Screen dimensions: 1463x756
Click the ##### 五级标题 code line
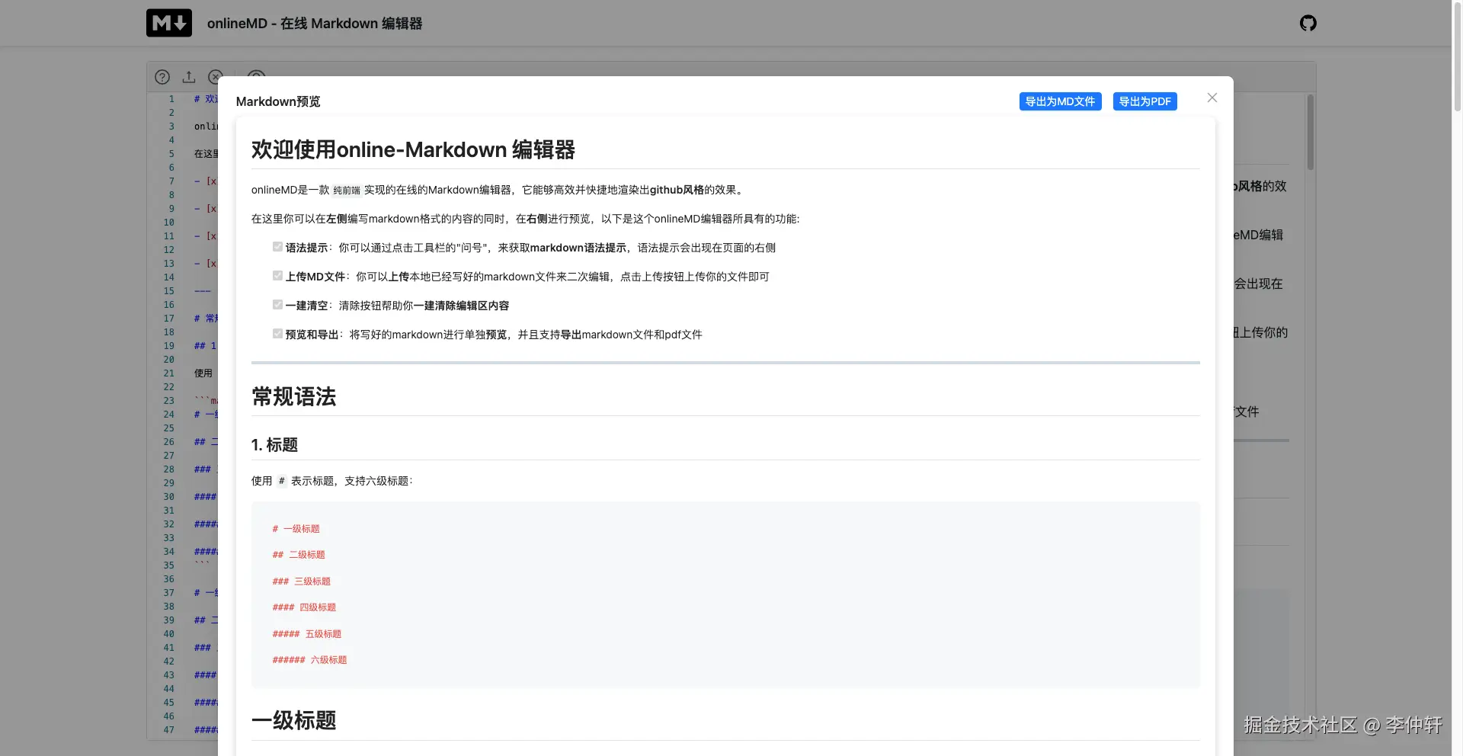click(x=307, y=634)
